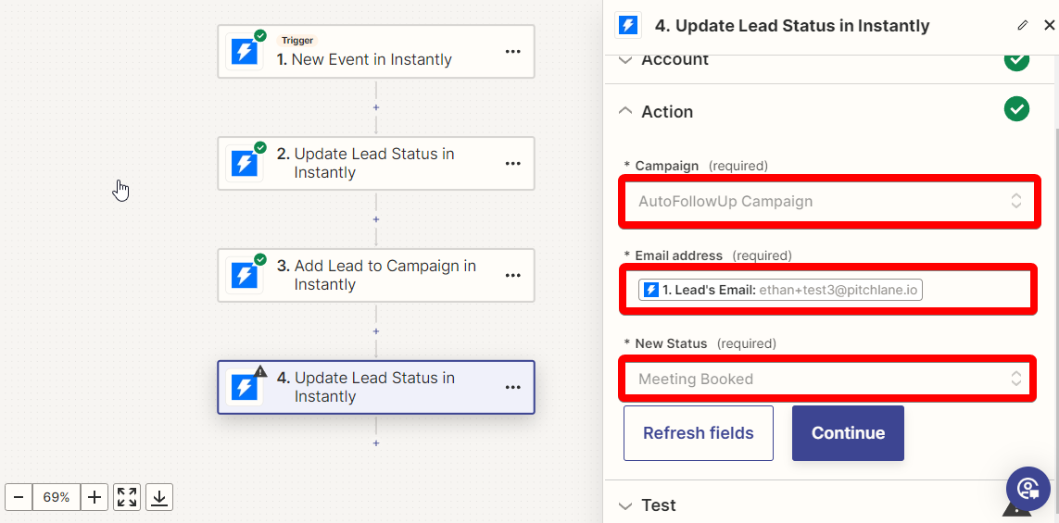Select the Lead's Email mapped pill
The image size is (1059, 523).
click(780, 290)
